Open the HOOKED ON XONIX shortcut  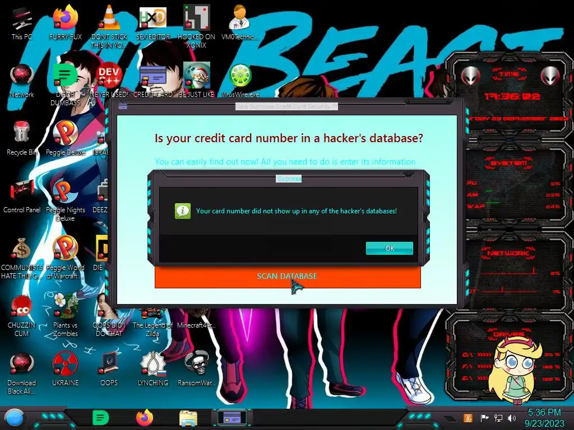click(x=197, y=26)
